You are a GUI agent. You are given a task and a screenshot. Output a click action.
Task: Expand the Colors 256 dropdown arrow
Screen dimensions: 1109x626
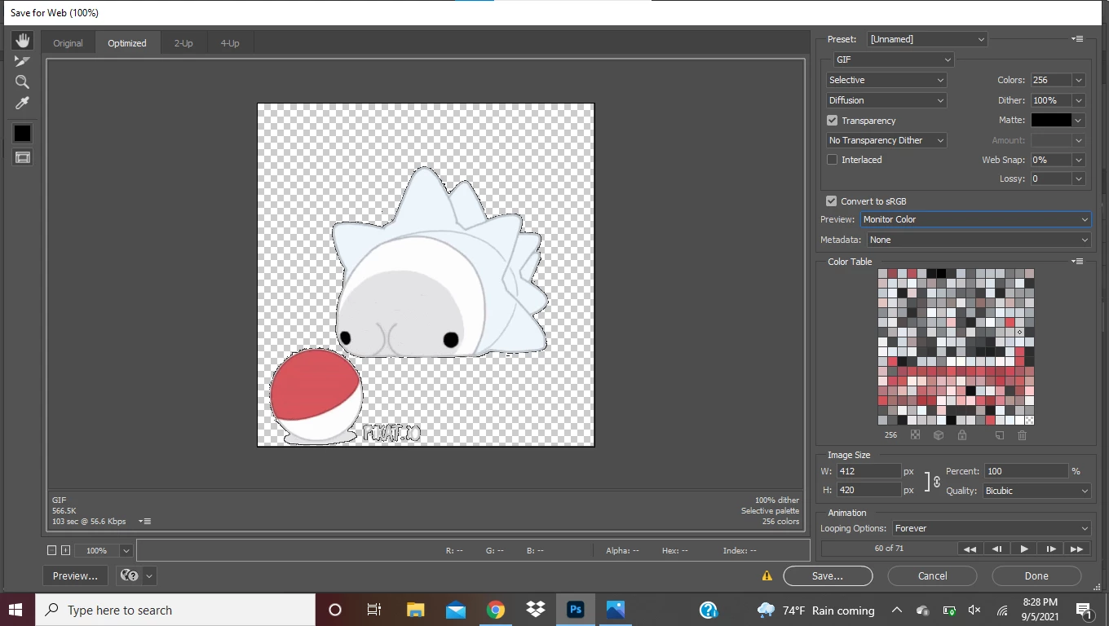1079,80
